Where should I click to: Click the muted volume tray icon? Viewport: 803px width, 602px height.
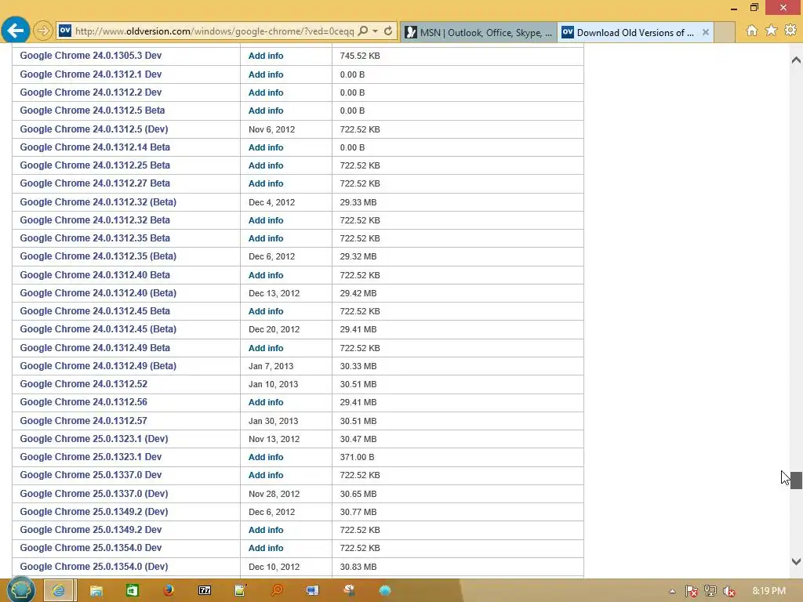coord(729,591)
